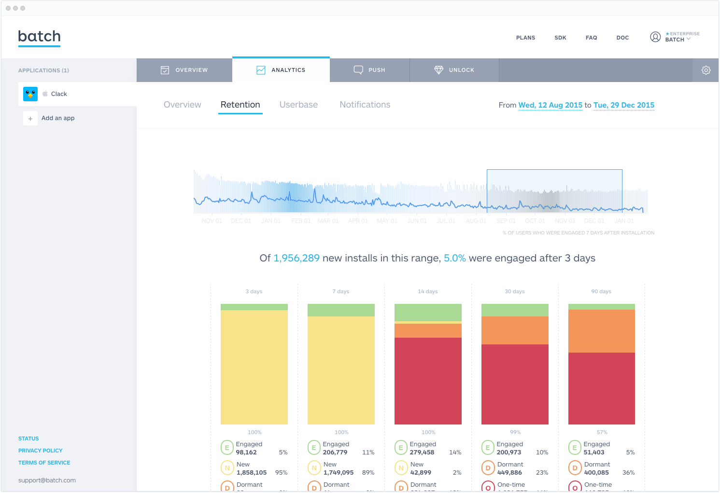Select the Userbase sub-tab

(298, 105)
